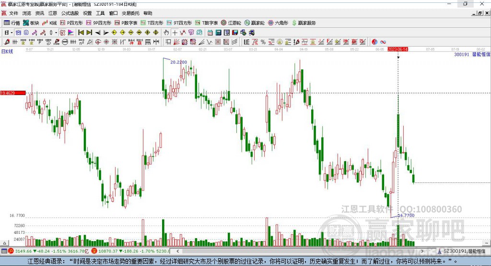Select the circled crosshair target tool

98,42
